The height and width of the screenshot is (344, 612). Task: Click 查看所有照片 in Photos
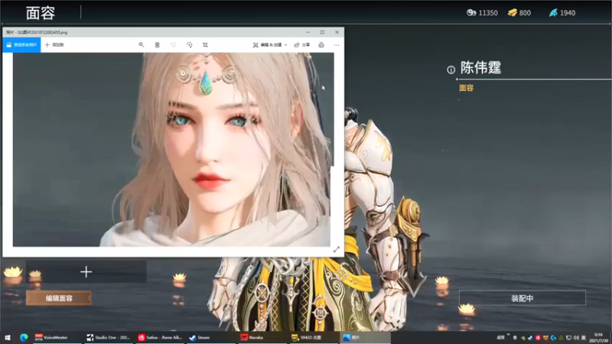tap(22, 45)
